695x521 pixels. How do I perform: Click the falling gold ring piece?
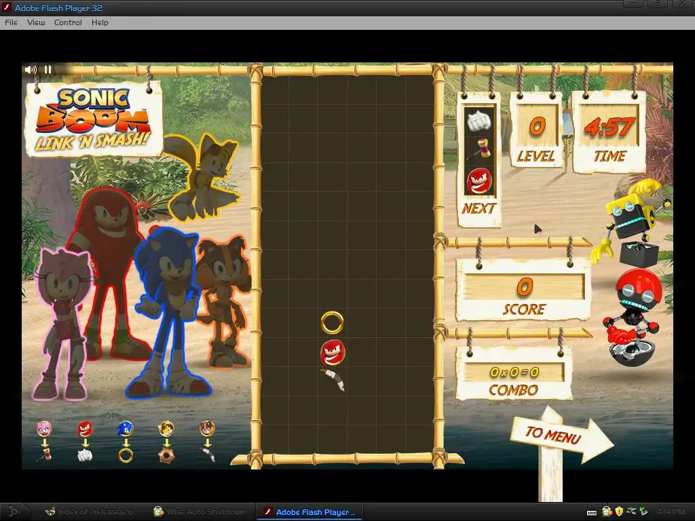pos(332,322)
